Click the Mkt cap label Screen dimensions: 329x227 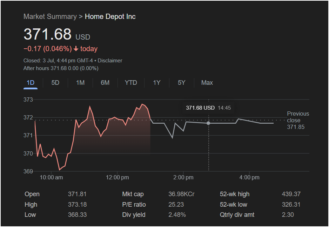tap(133, 194)
